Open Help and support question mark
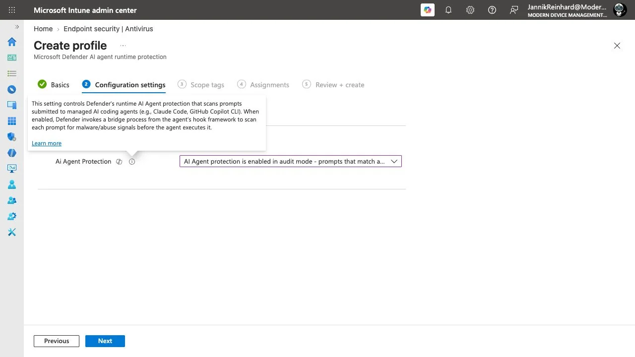Screen dimensions: 635x357 click(x=492, y=10)
